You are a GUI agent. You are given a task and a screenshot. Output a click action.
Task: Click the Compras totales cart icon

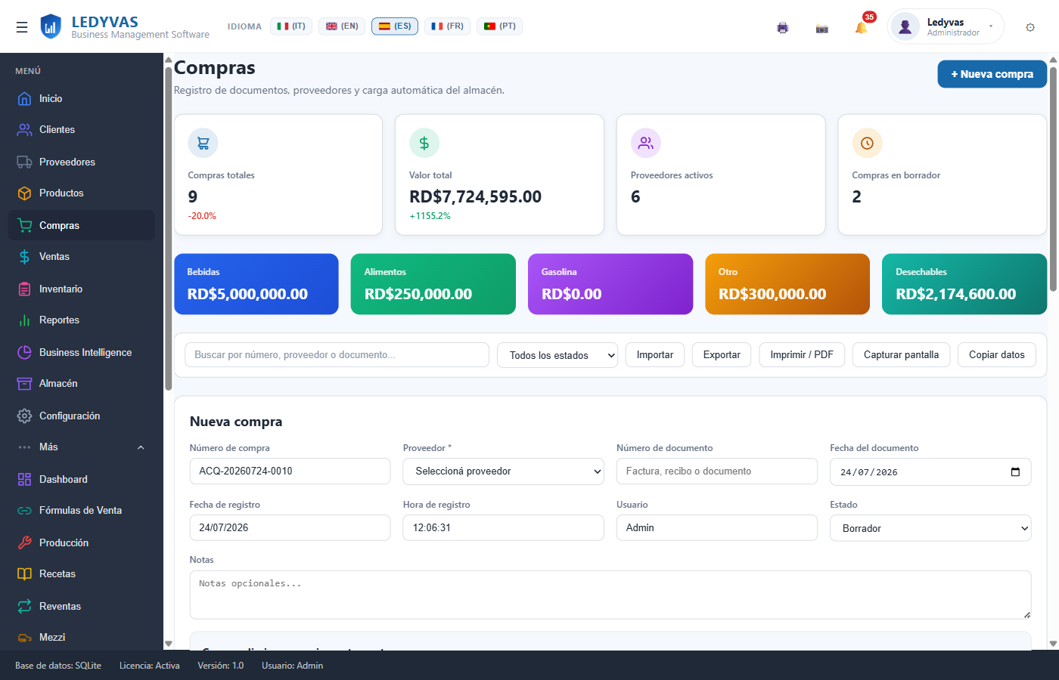pyautogui.click(x=203, y=143)
